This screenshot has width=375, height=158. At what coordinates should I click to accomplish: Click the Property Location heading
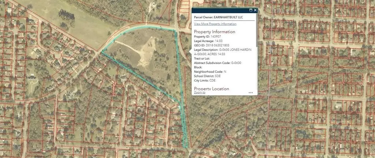(x=211, y=89)
